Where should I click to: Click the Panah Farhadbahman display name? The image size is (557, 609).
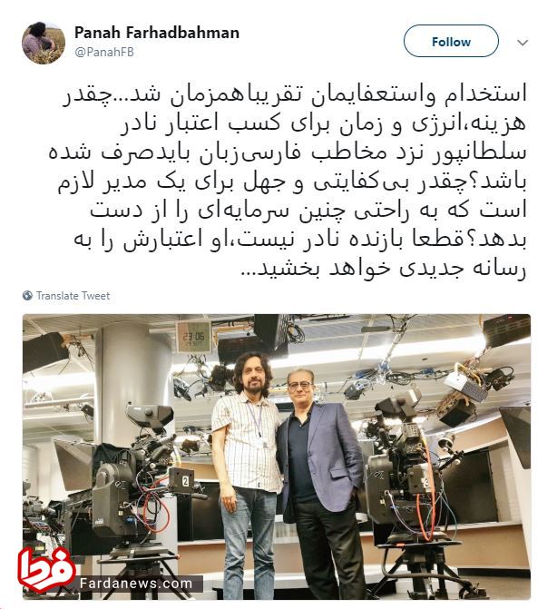coord(157,33)
